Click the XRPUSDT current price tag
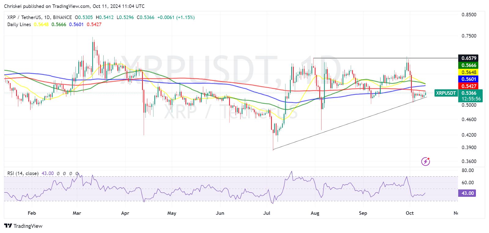489x233 pixels. (446, 93)
